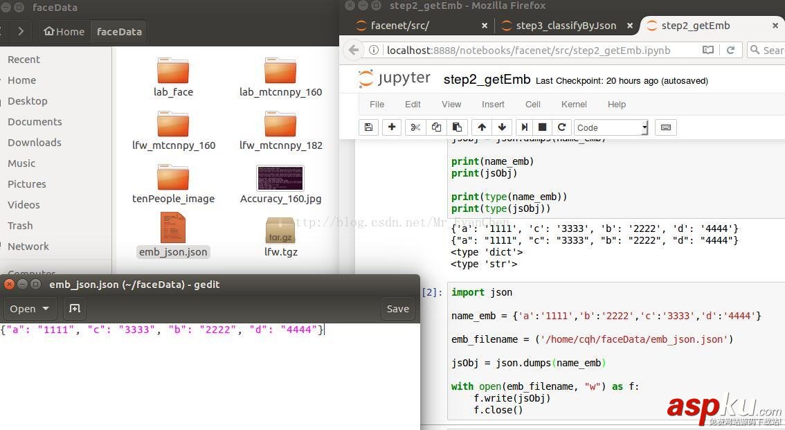Viewport: 785px width, 430px height.
Task: Run the current cell with run icon
Action: tap(524, 127)
